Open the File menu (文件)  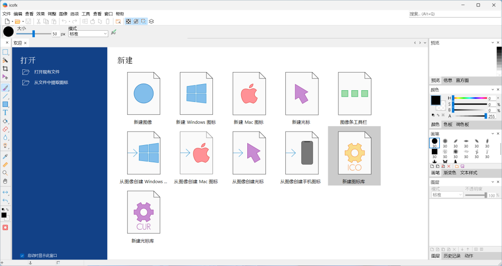[7, 14]
